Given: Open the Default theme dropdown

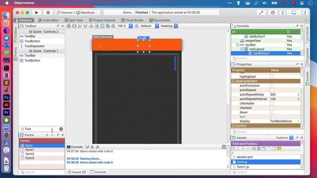Looking at the screenshot, I should [x=157, y=26].
